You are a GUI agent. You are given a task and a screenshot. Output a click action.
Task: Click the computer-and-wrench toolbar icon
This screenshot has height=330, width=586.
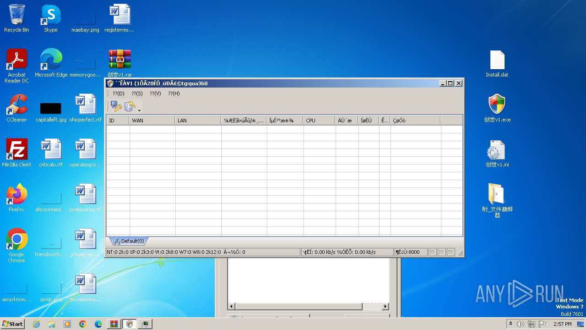pos(116,106)
